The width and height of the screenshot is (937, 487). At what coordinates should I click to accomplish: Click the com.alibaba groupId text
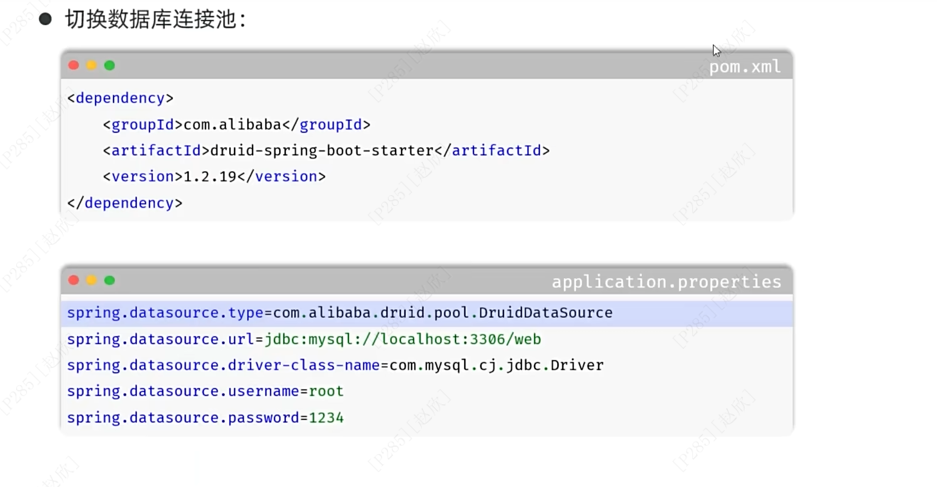[232, 125]
